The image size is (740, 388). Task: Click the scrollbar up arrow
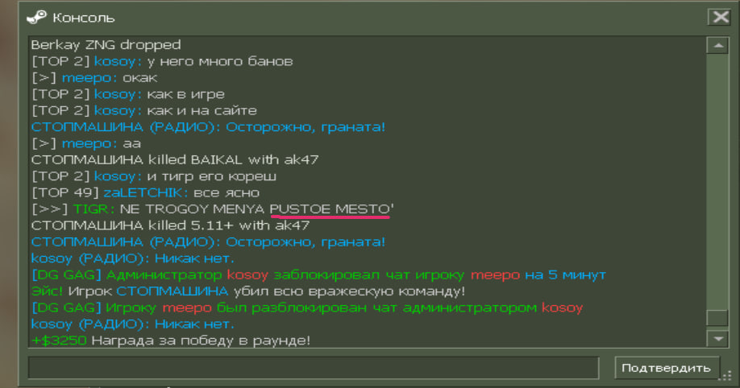(x=716, y=45)
